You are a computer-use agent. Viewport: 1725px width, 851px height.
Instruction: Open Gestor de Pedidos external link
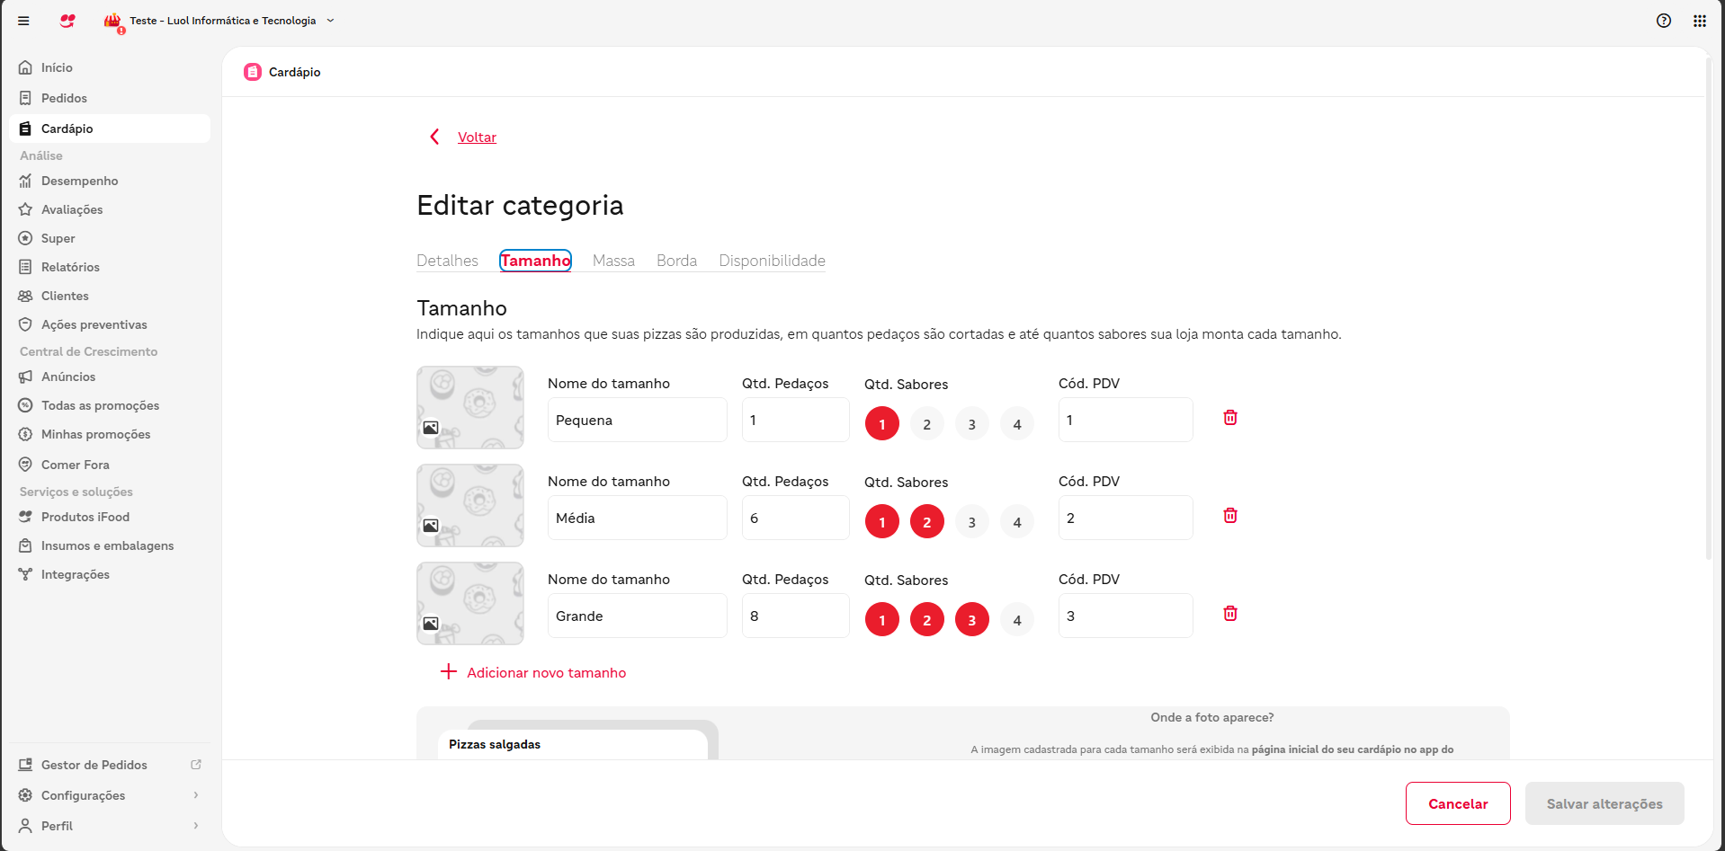[110, 765]
